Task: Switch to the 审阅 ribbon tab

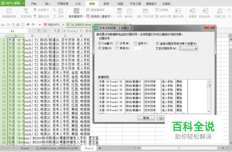Action: click(106, 4)
